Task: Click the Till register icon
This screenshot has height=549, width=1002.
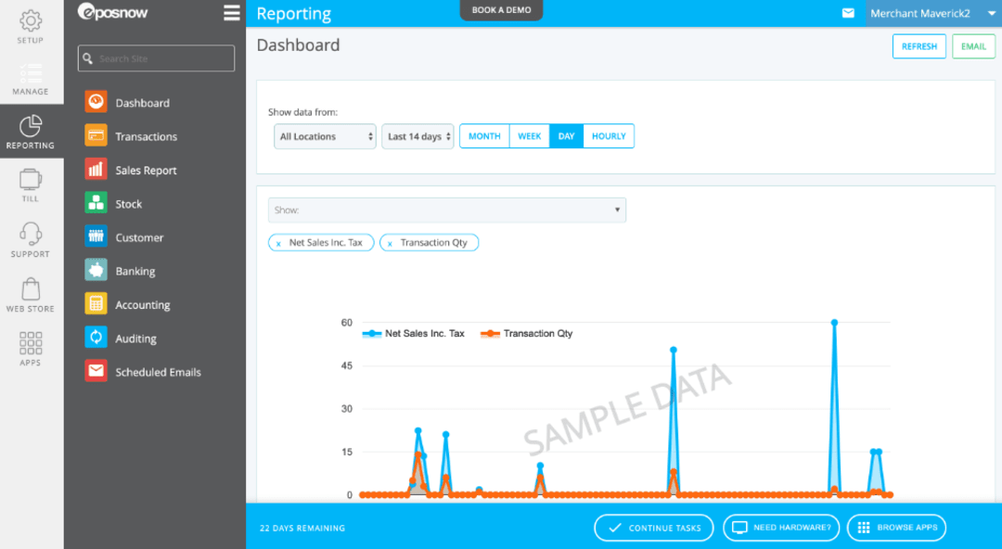Action: (31, 179)
